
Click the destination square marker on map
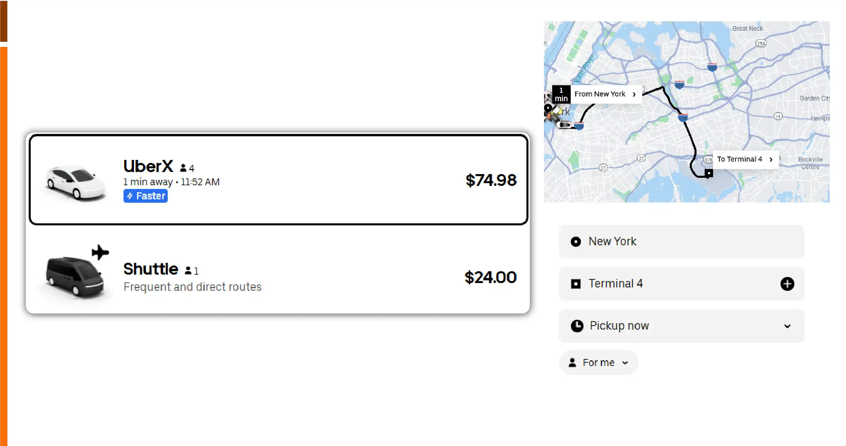[709, 173]
